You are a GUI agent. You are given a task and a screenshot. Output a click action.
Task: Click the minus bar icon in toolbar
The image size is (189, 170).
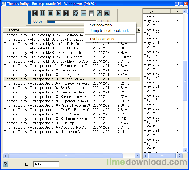tap(84, 13)
